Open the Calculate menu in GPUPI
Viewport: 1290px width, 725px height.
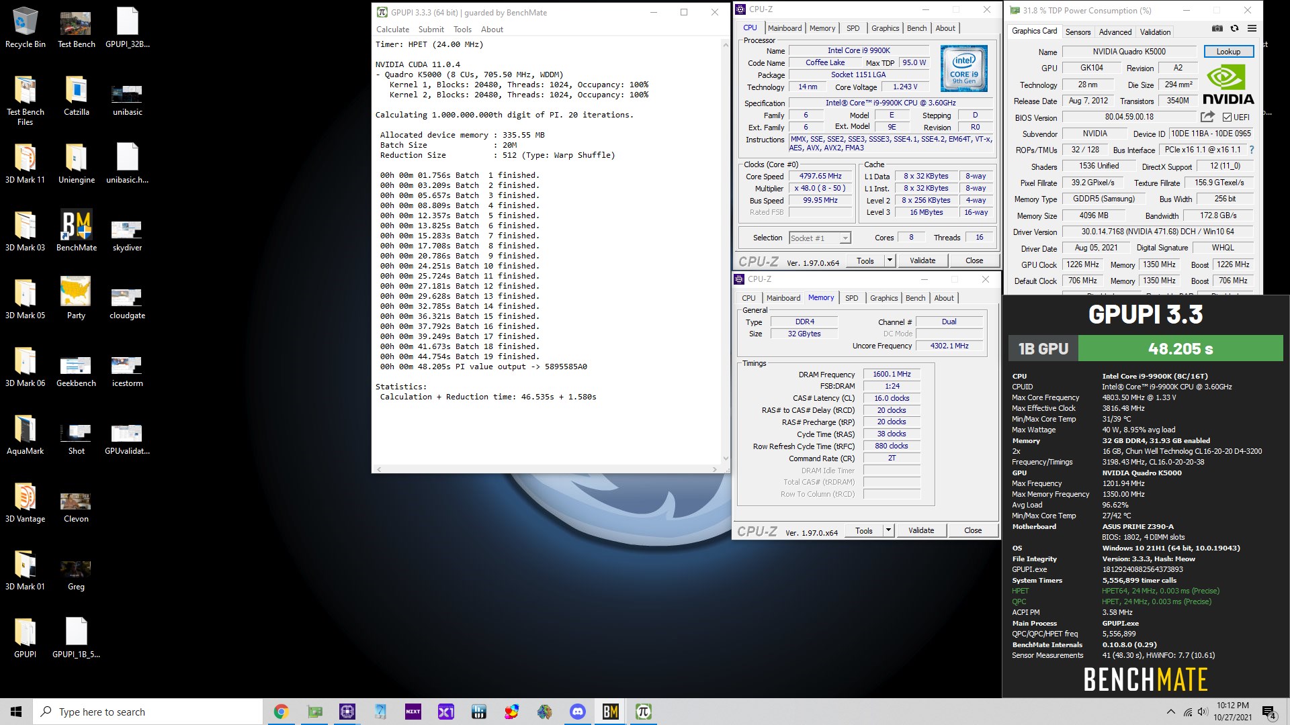pyautogui.click(x=392, y=30)
